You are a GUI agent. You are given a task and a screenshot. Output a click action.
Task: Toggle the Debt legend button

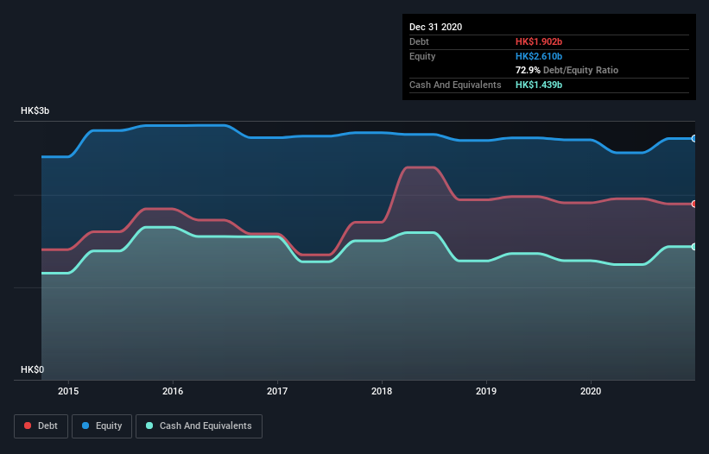coord(41,426)
